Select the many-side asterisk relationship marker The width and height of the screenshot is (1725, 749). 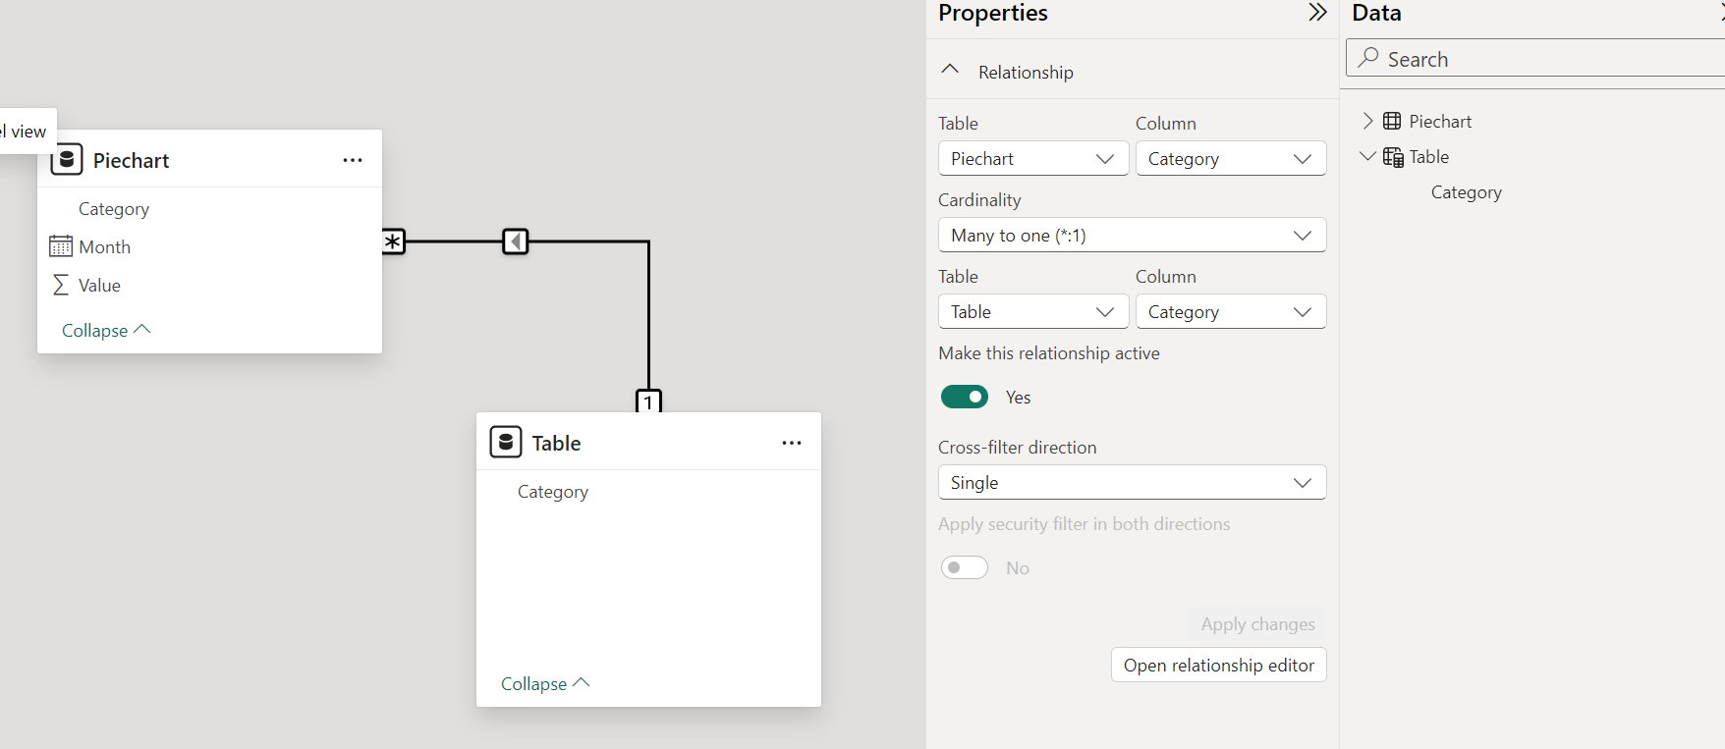pos(393,241)
